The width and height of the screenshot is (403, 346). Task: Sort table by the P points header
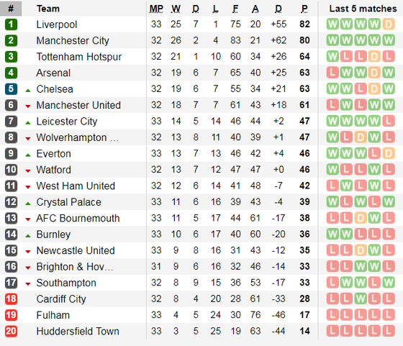pyautogui.click(x=304, y=9)
